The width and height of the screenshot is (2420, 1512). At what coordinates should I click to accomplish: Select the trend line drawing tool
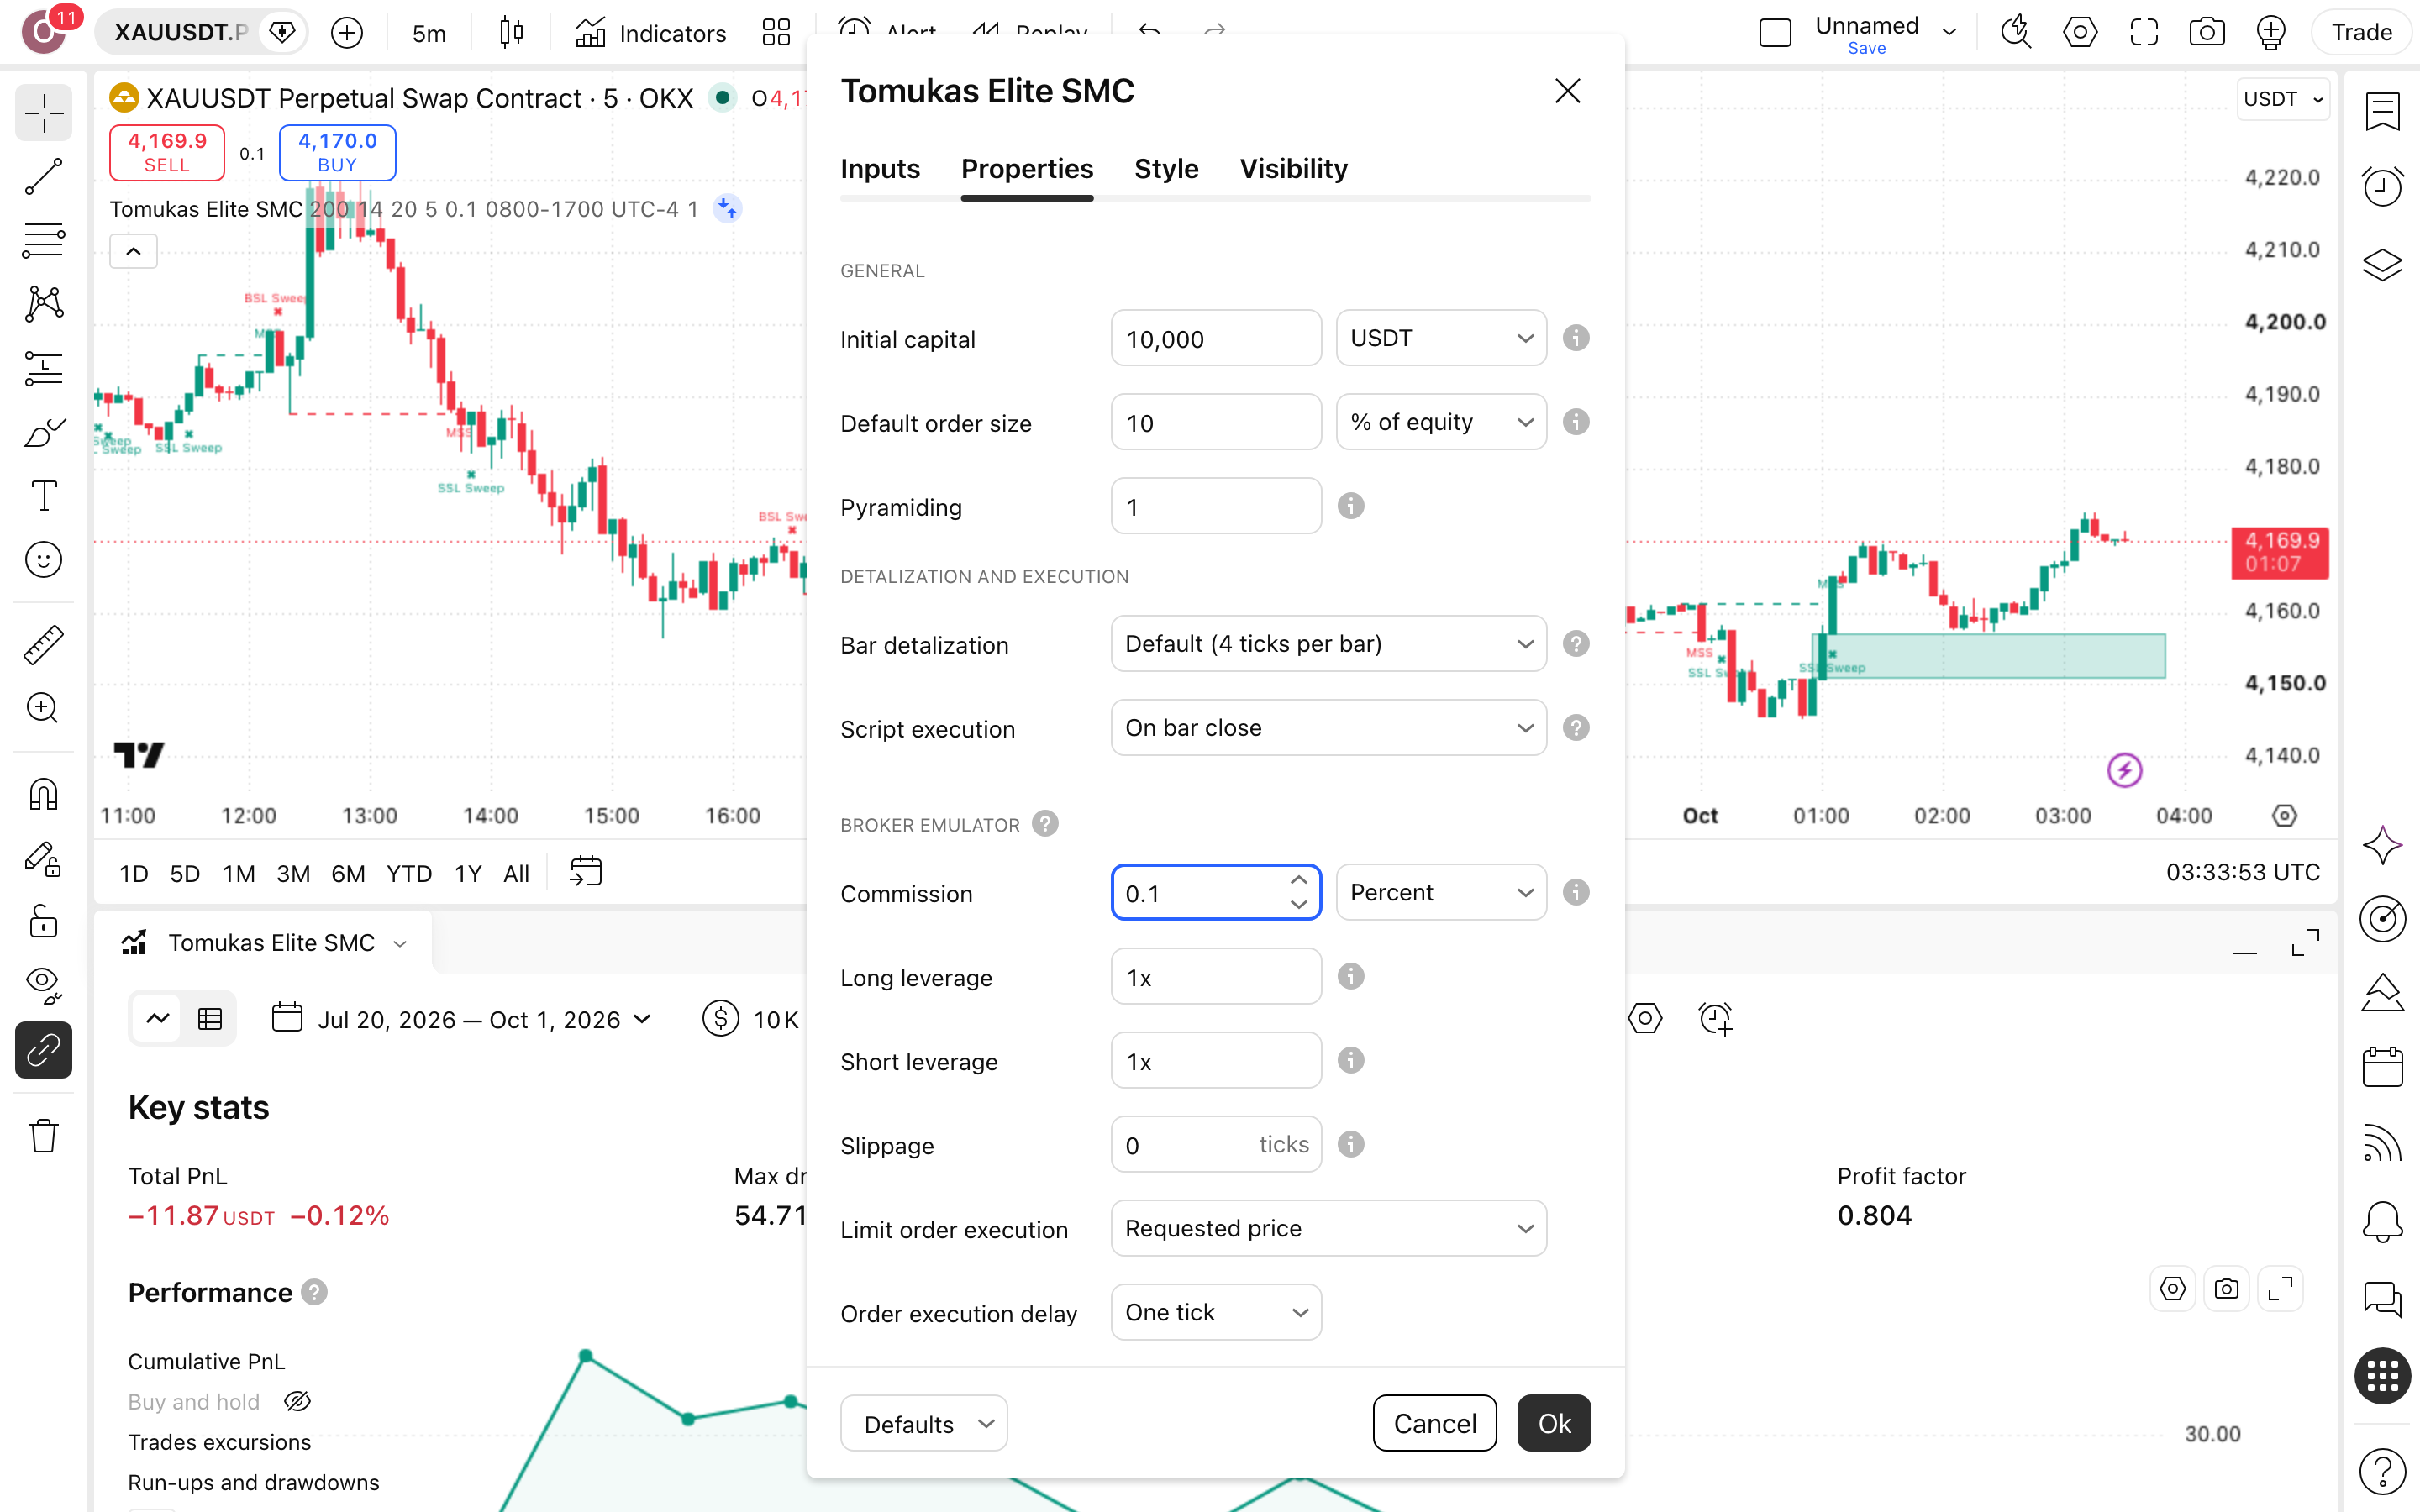click(43, 177)
